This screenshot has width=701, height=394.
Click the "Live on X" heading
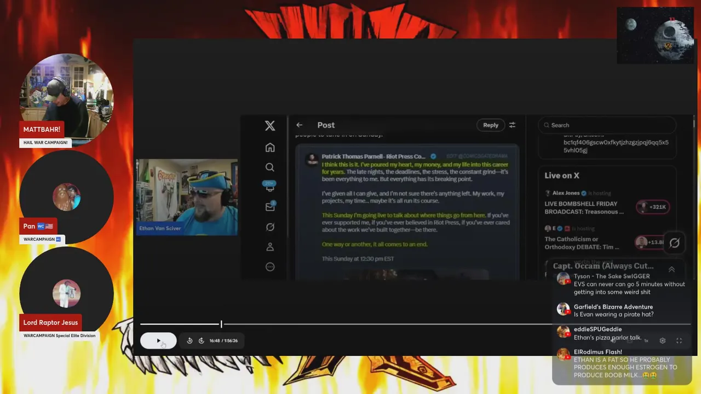point(562,176)
